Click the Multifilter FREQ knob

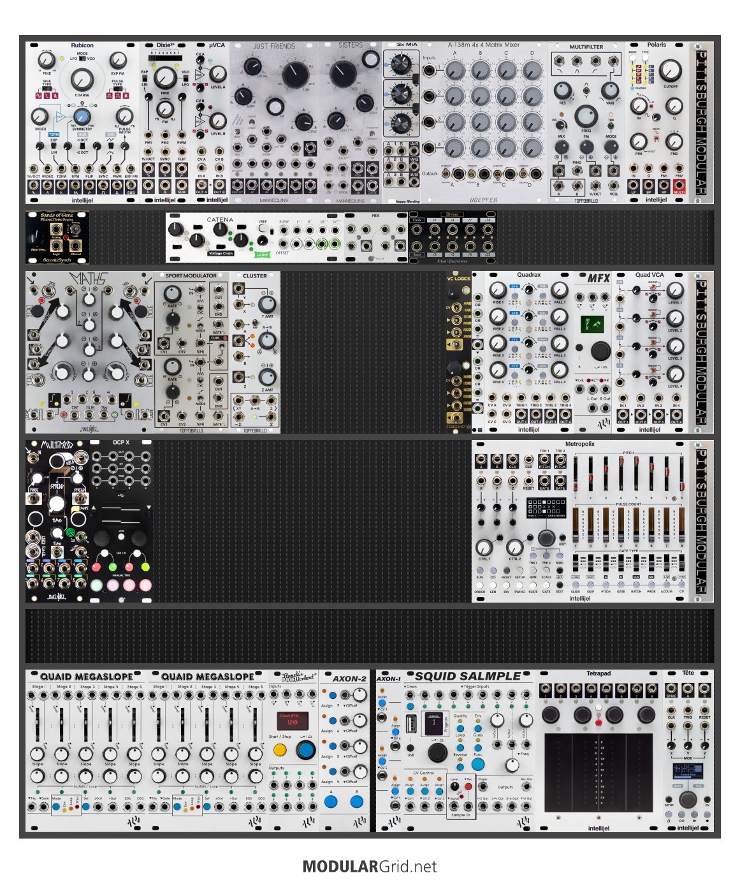pyautogui.click(x=586, y=117)
